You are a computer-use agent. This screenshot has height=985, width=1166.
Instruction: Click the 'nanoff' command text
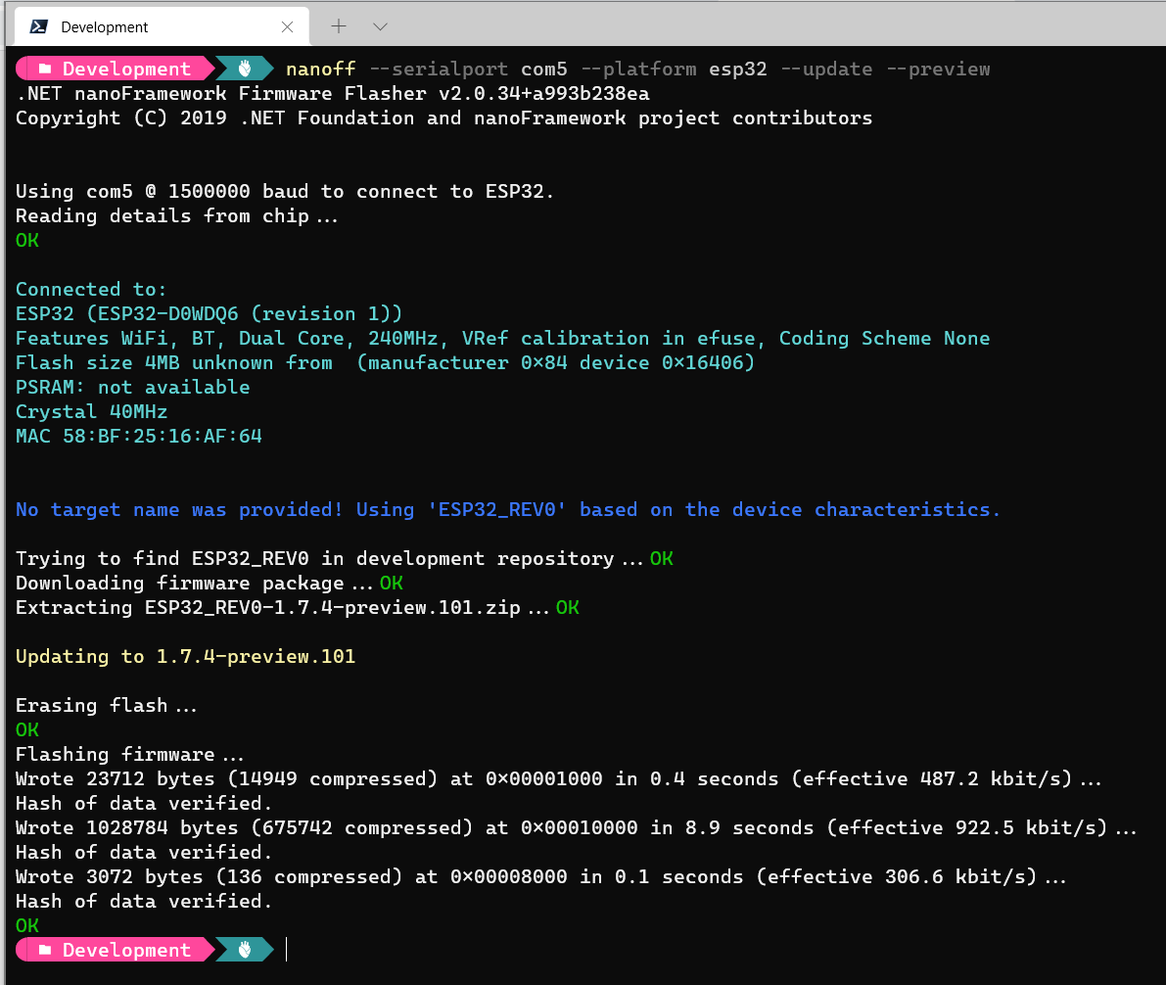(320, 70)
